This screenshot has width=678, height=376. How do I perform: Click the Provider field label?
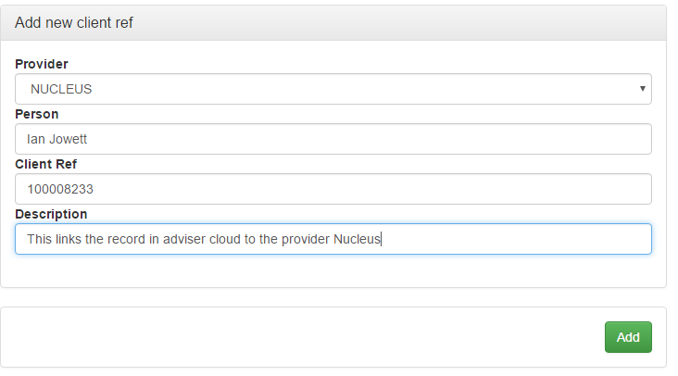pyautogui.click(x=42, y=64)
